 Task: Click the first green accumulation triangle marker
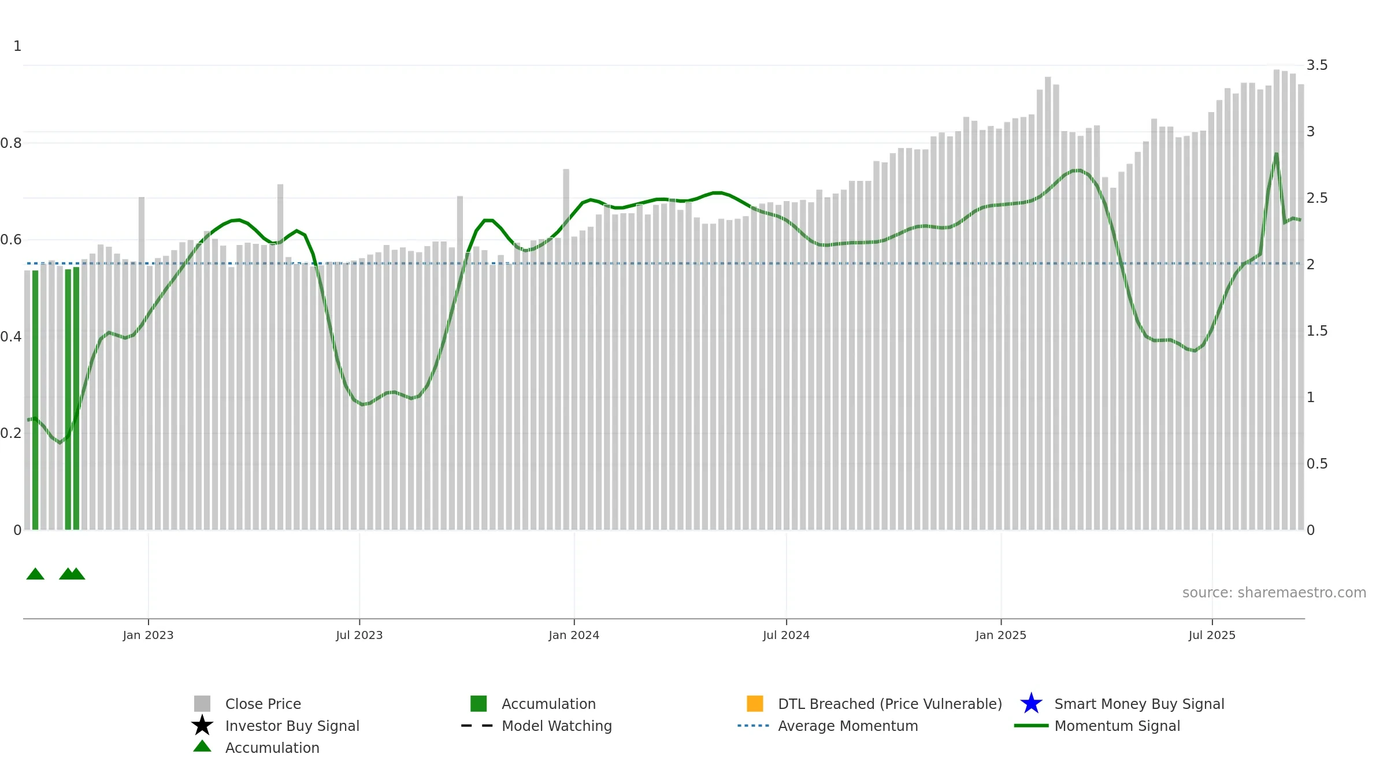click(35, 574)
